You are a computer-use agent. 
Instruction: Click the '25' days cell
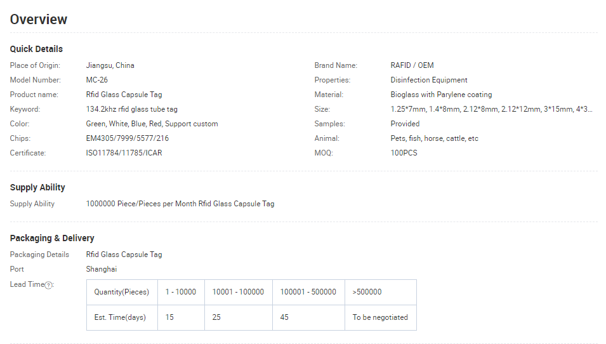[239, 317]
